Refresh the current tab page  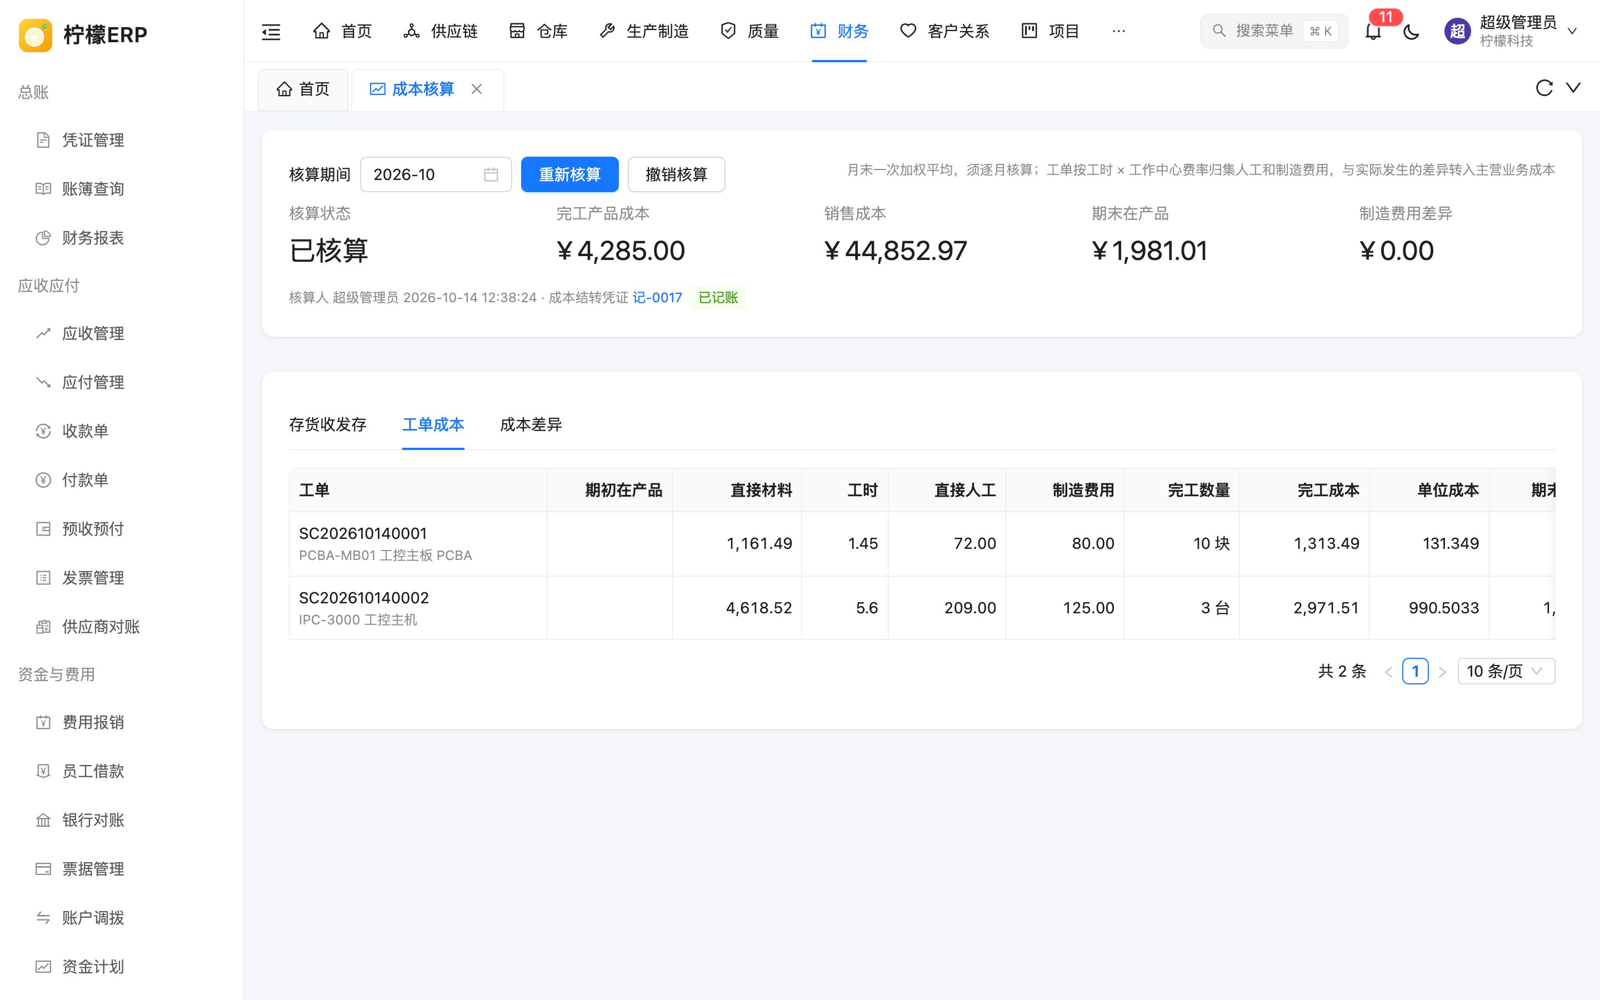1544,88
